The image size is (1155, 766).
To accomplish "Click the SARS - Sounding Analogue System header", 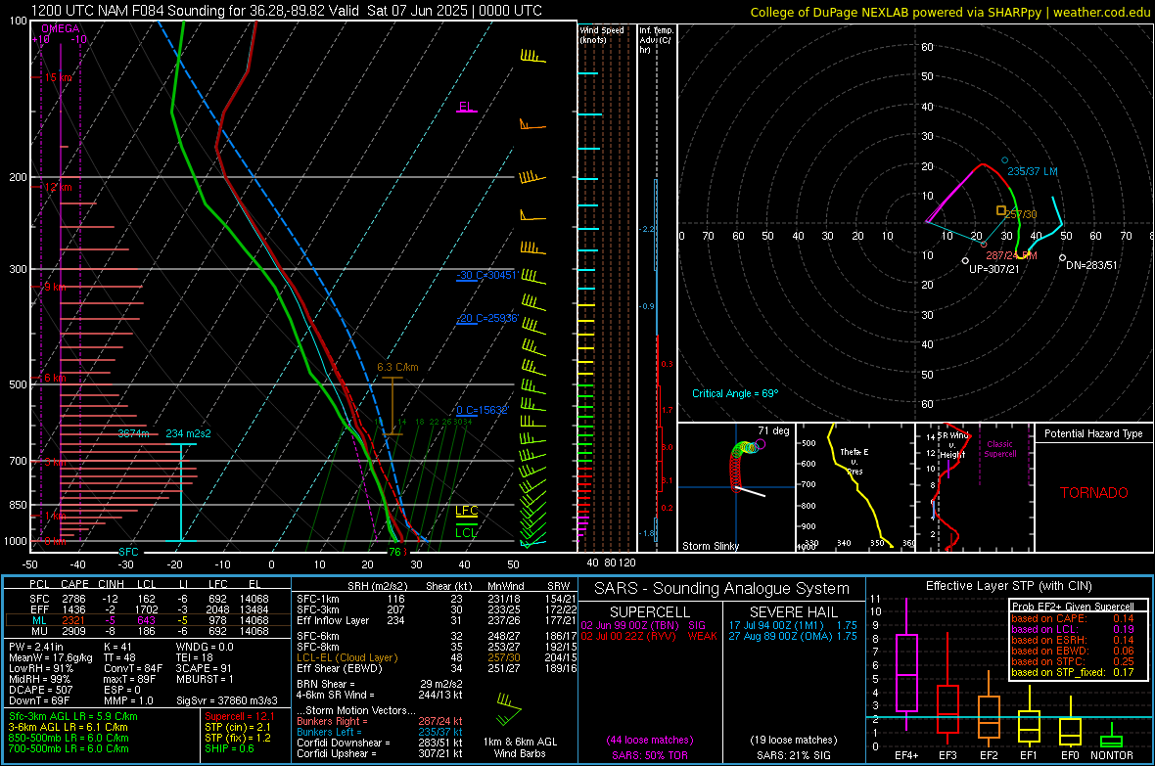I will pyautogui.click(x=722, y=589).
